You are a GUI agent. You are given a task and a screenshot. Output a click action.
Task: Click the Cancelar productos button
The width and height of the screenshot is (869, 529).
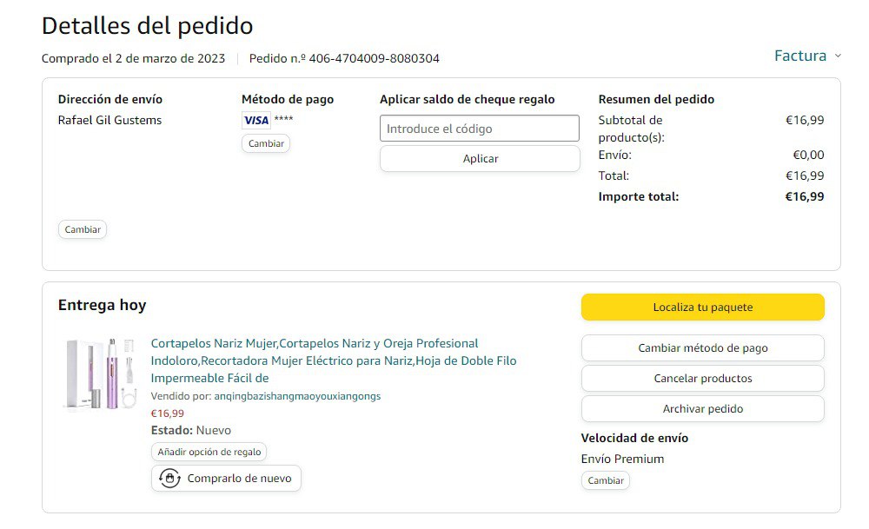[702, 379]
